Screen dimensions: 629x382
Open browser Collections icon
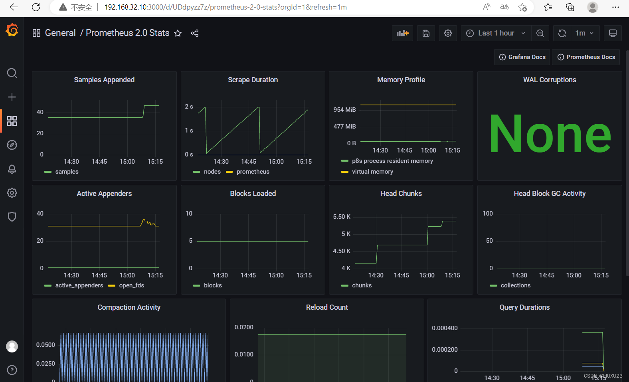[570, 7]
